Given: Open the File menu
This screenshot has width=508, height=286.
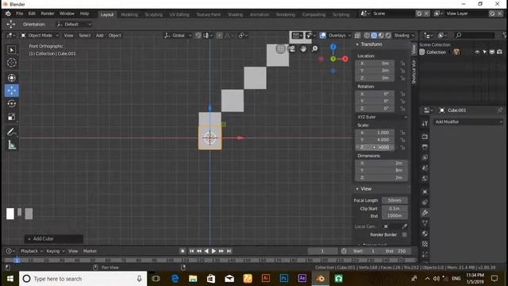Looking at the screenshot, I should [19, 14].
